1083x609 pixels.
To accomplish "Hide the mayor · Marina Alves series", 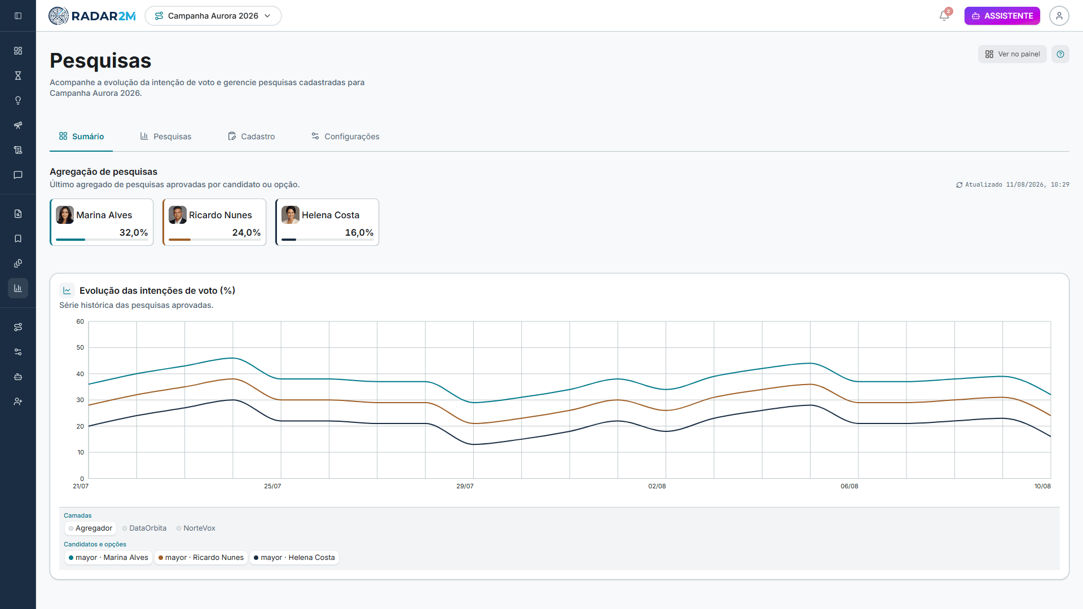I will [x=108, y=558].
